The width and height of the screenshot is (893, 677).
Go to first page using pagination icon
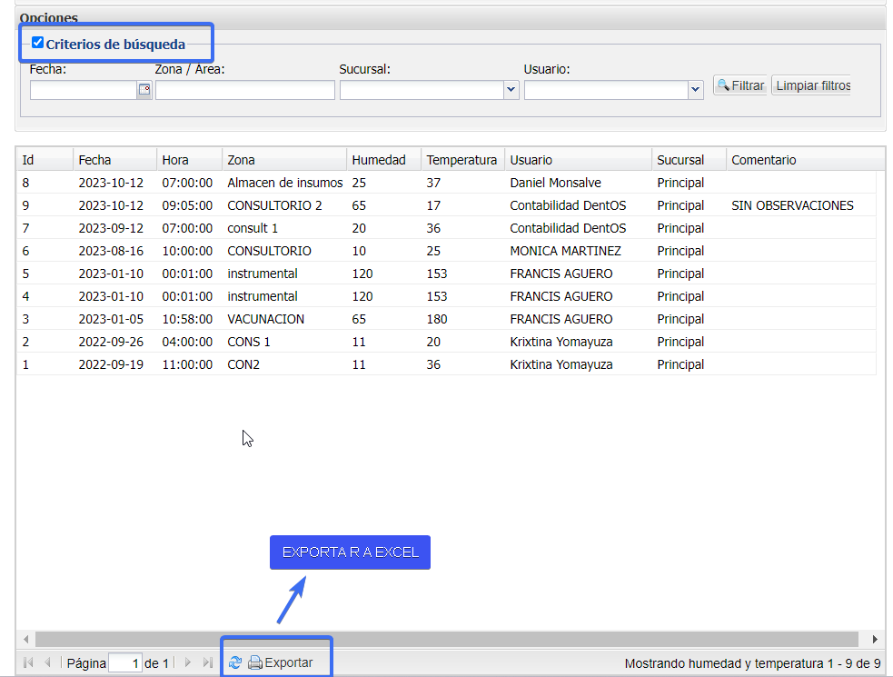(28, 663)
